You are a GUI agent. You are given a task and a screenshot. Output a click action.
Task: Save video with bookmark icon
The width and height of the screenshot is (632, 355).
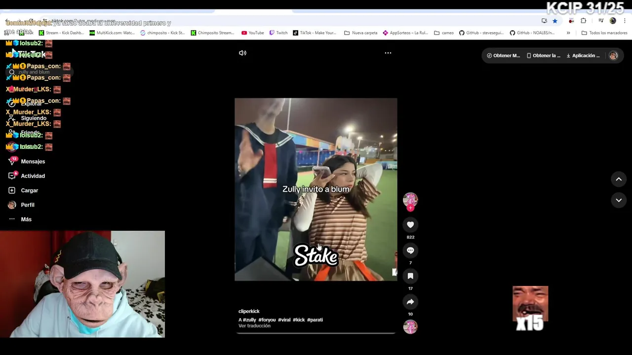(x=410, y=276)
